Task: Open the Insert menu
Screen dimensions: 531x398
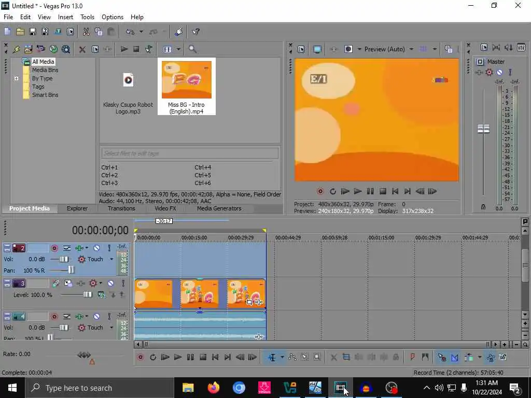Action: pyautogui.click(x=65, y=17)
